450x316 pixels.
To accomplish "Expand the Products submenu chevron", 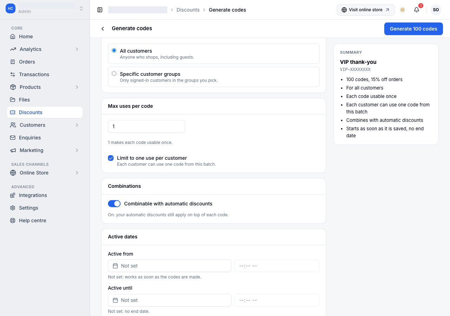I will pyautogui.click(x=77, y=87).
